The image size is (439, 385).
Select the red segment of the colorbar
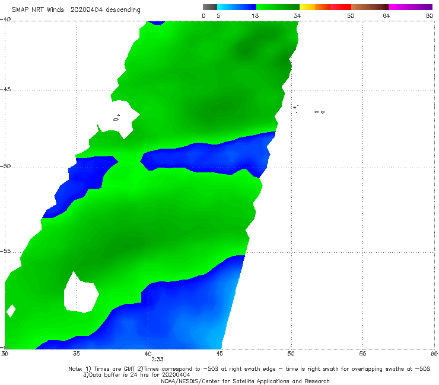coord(341,7)
